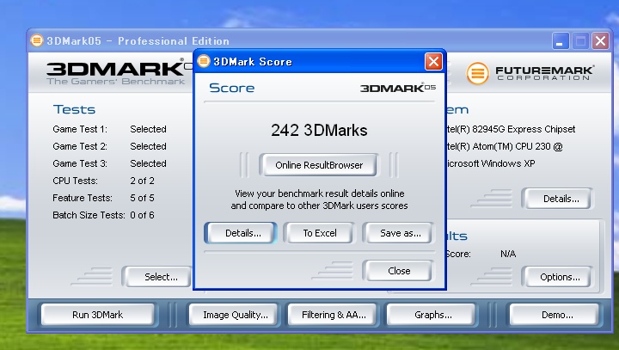
Task: Click the 3DMark05 main window title icon
Action: [x=37, y=40]
